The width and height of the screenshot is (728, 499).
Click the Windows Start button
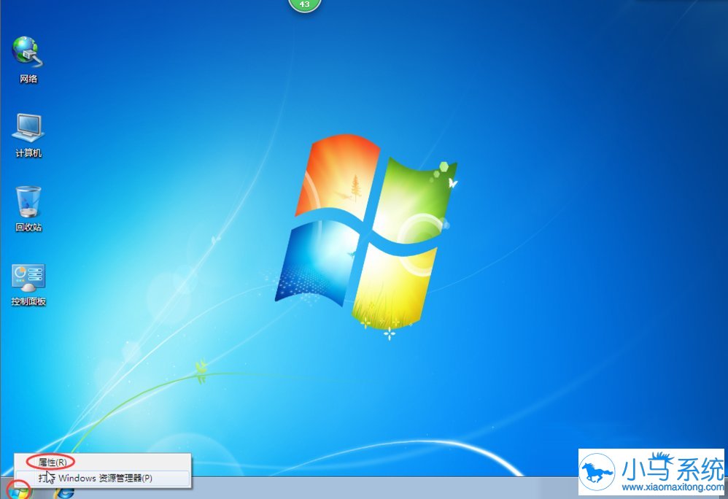coord(20,491)
